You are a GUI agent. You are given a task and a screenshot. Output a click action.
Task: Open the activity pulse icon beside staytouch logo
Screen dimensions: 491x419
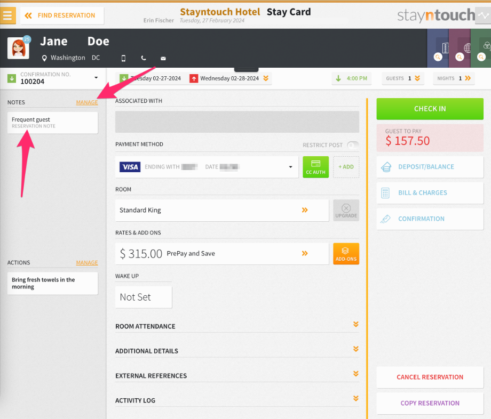(x=483, y=15)
